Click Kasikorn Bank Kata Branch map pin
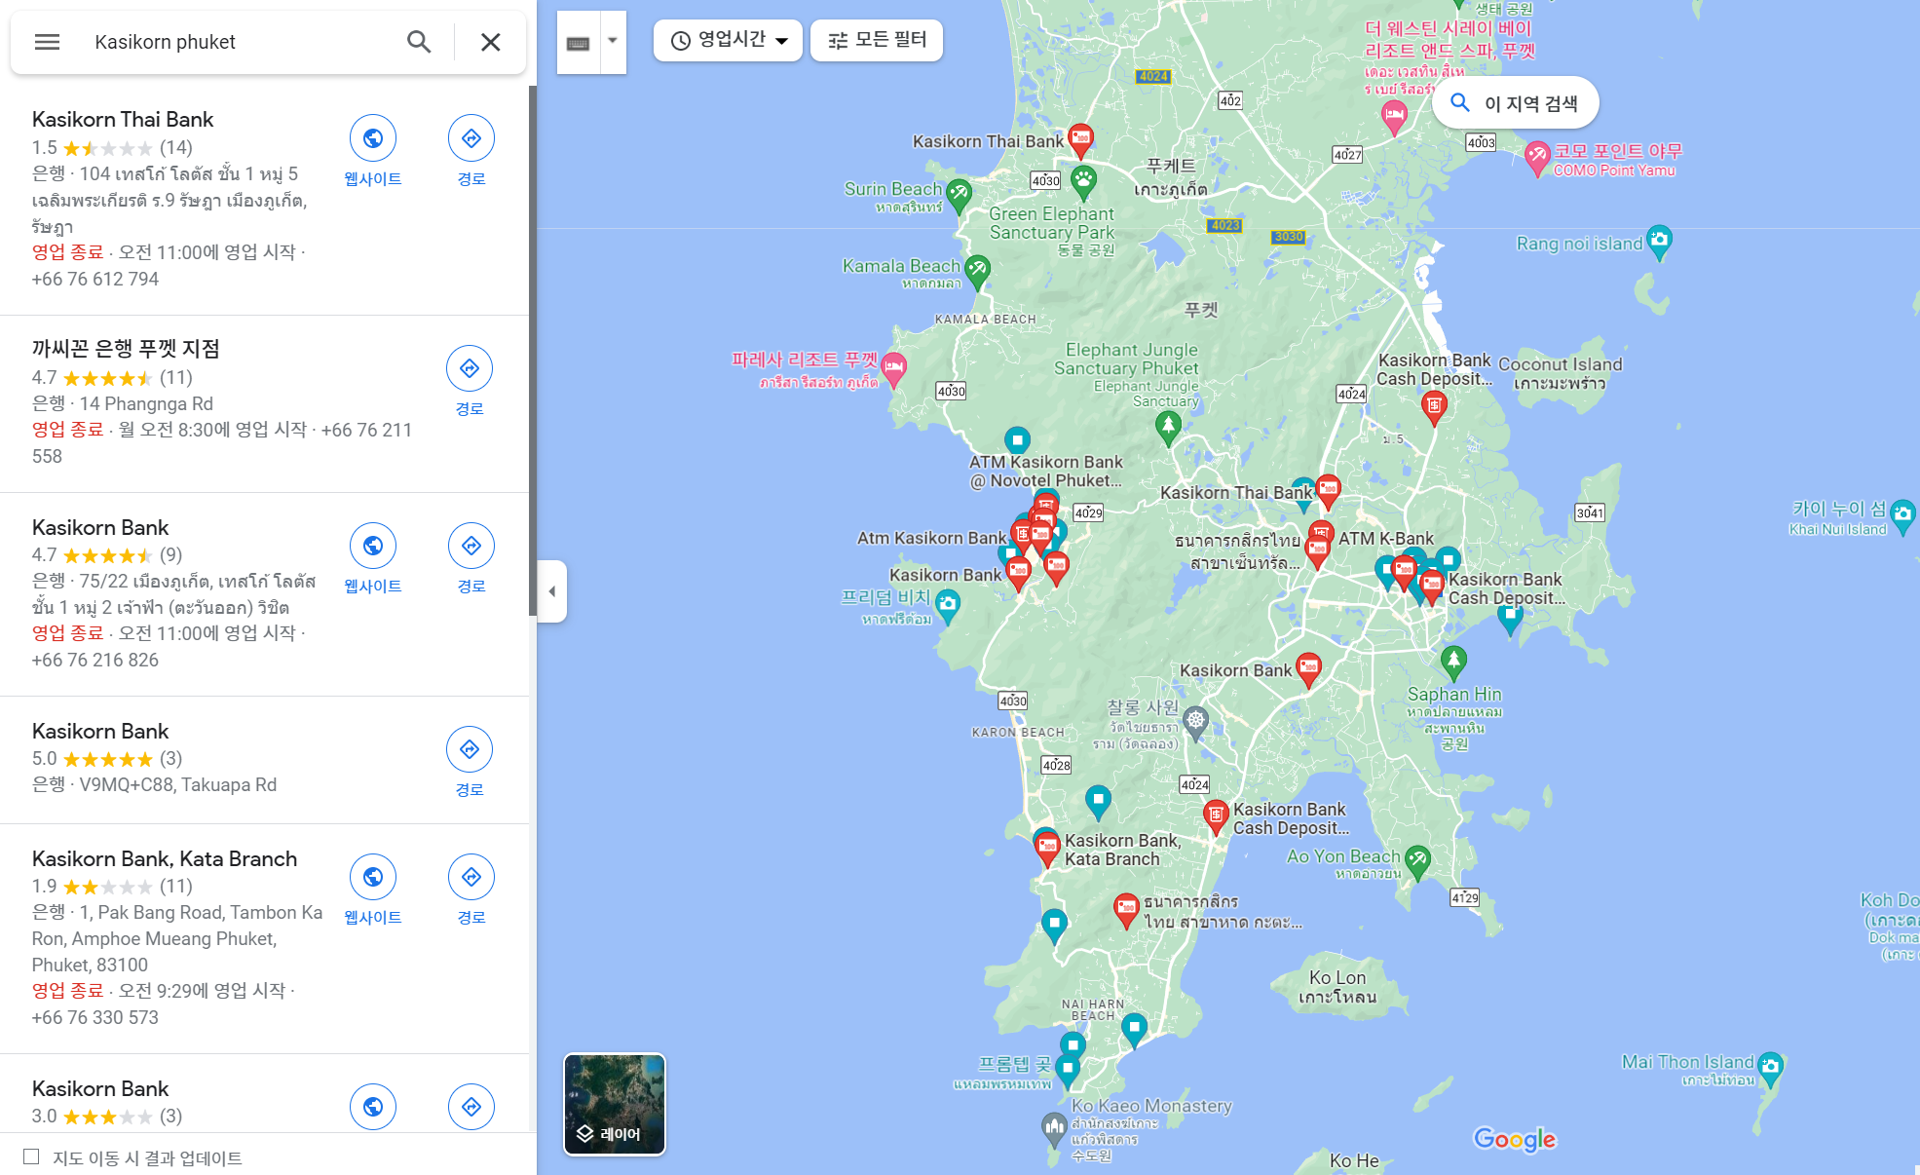This screenshot has height=1175, width=1920. pyautogui.click(x=1047, y=846)
